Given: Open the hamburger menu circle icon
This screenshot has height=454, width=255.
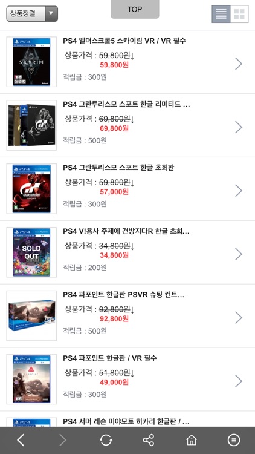Looking at the screenshot, I should coord(234,440).
